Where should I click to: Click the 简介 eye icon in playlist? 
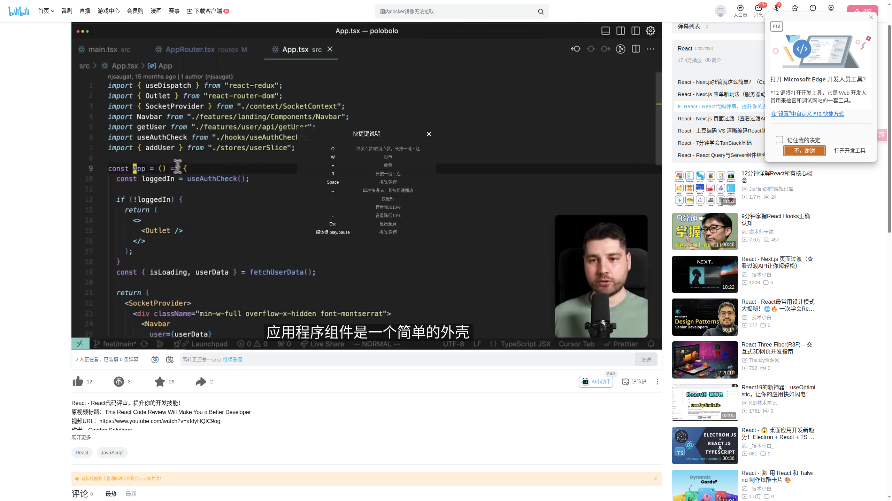708,60
